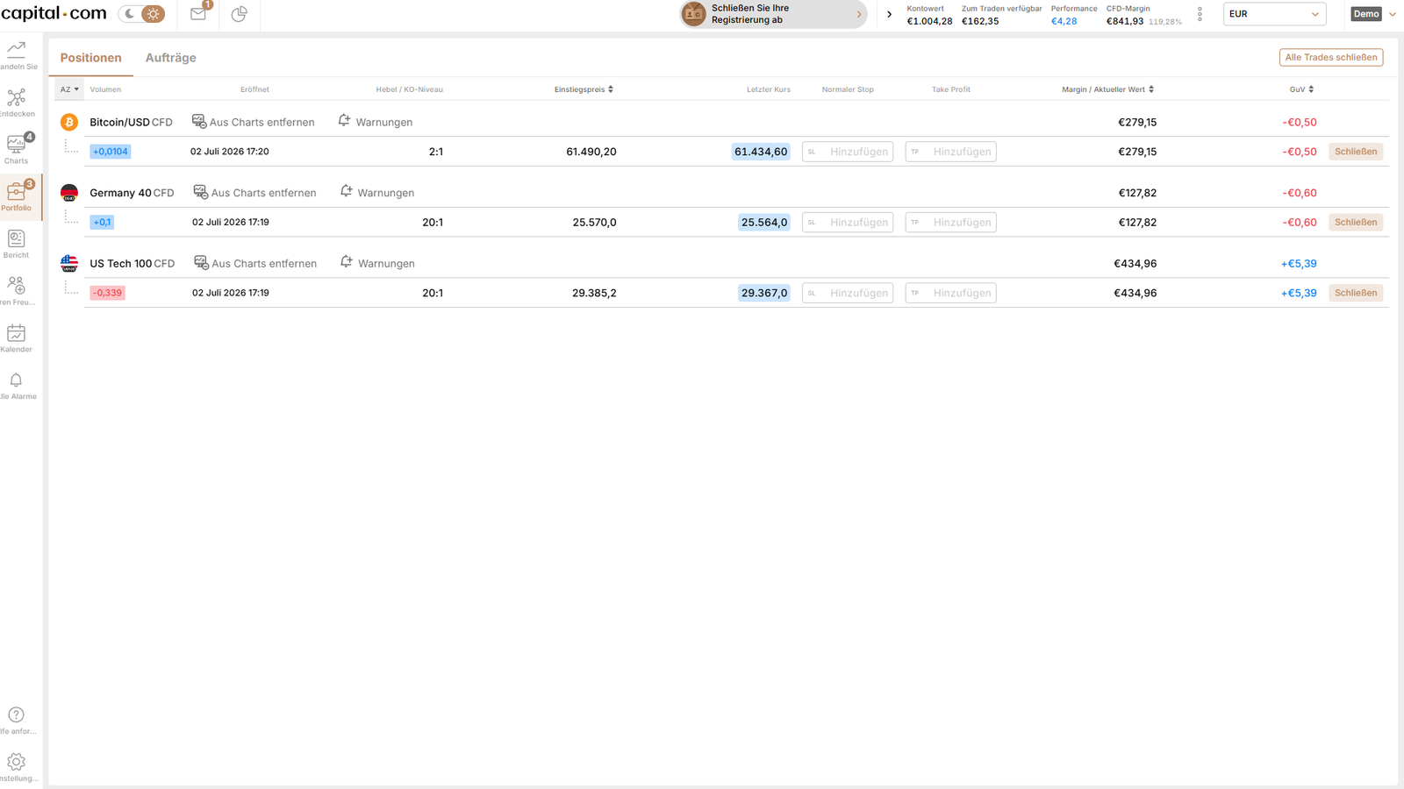Click the US Tech 100 flag icon
The image size is (1404, 789).
tap(69, 263)
